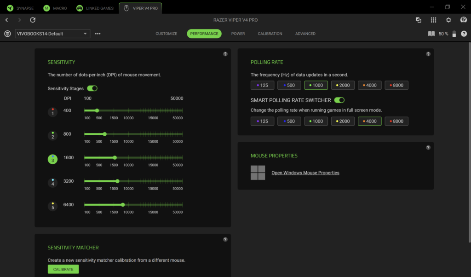The width and height of the screenshot is (471, 277).
Task: Set polling rate to 2000 Hz
Action: (343, 85)
